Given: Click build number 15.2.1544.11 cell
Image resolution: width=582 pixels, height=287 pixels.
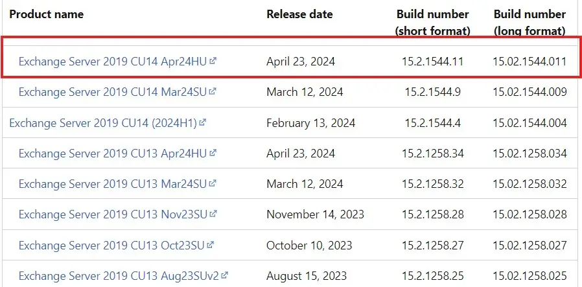Looking at the screenshot, I should point(433,62).
